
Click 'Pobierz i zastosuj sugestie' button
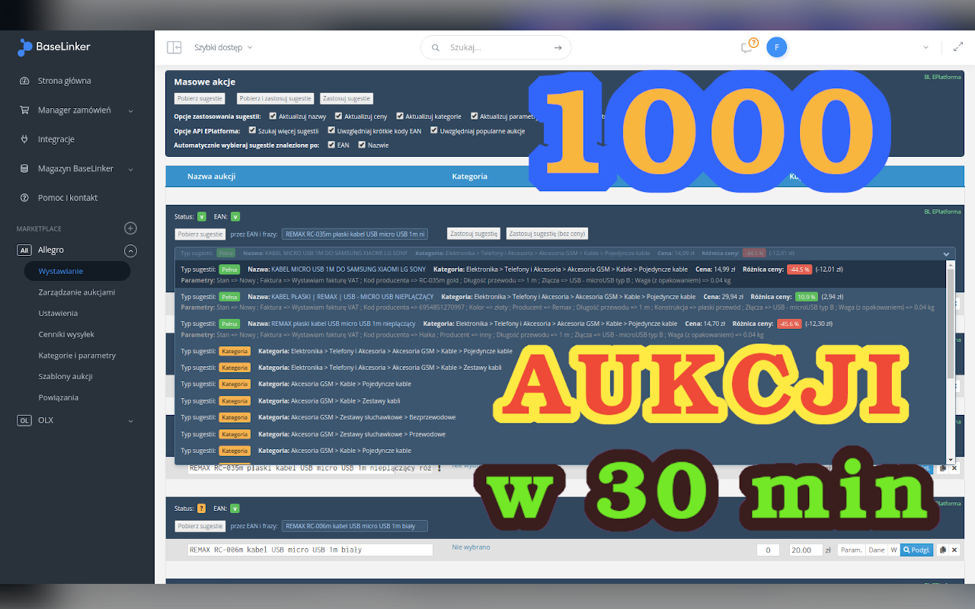pyautogui.click(x=275, y=98)
